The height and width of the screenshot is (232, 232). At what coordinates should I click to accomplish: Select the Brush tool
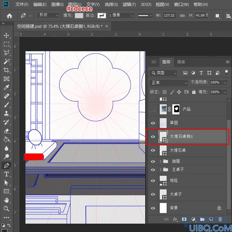pos(6,105)
